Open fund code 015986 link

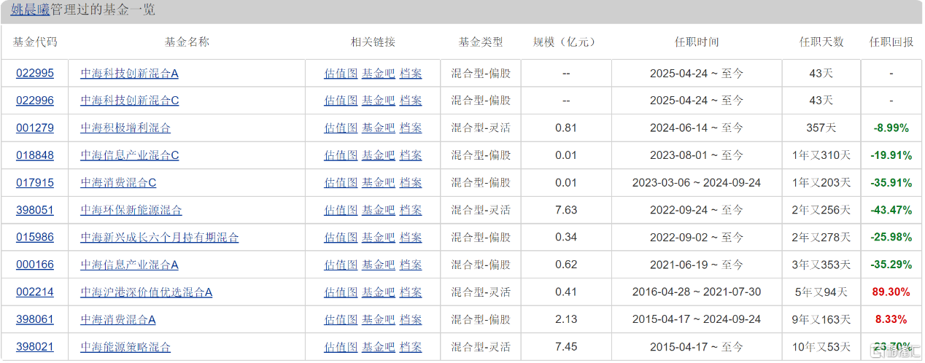35,238
